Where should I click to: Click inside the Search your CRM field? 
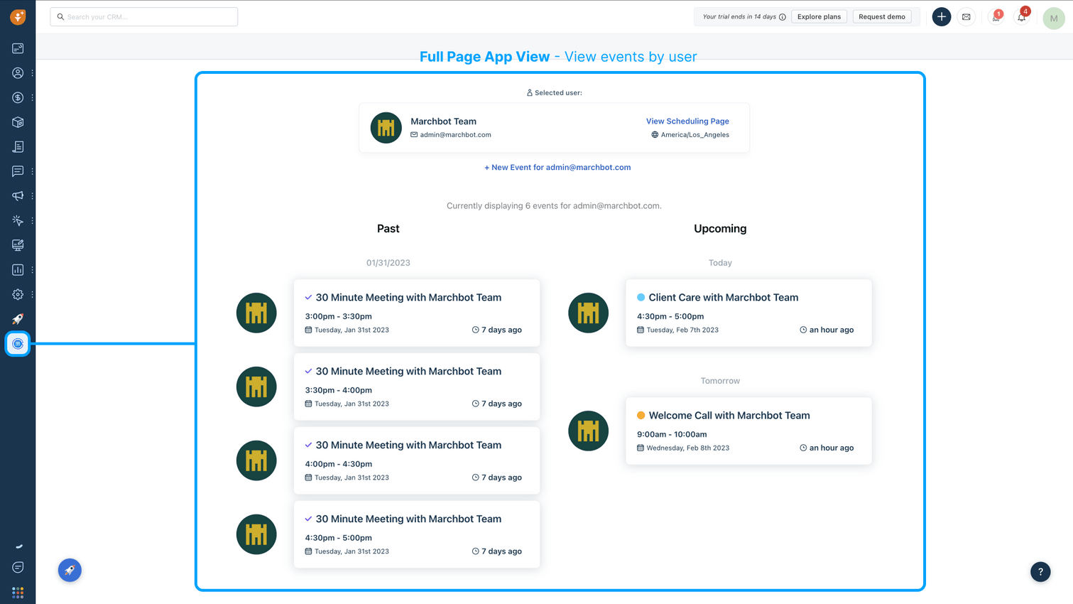click(x=142, y=16)
